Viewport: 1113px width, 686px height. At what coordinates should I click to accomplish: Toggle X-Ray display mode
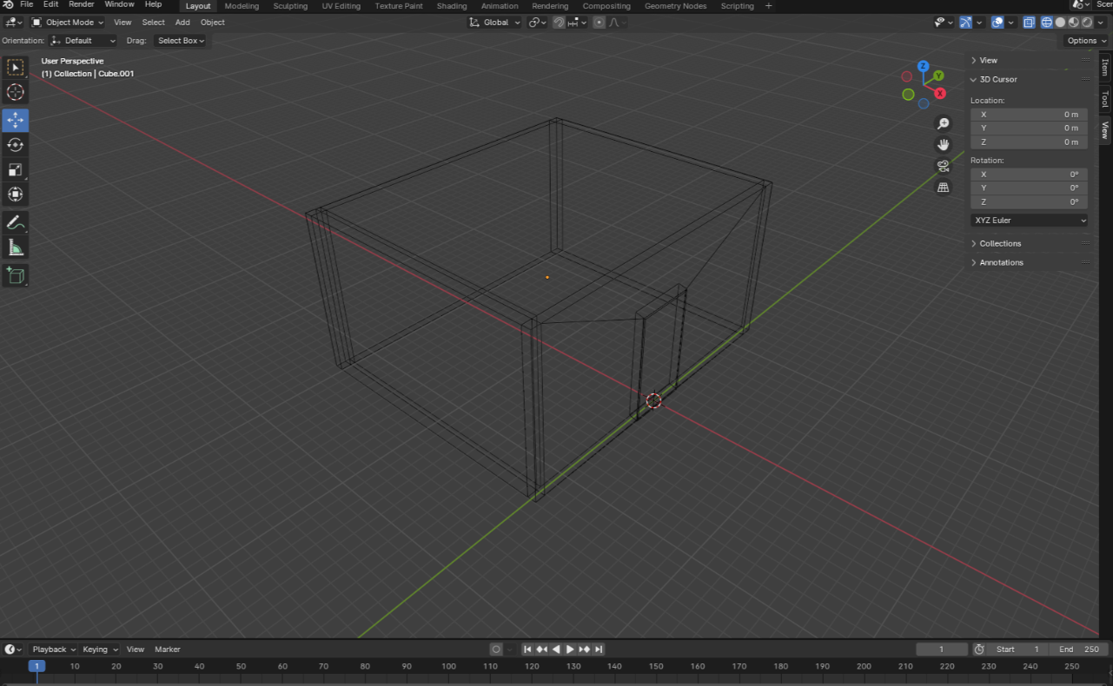coord(1029,23)
